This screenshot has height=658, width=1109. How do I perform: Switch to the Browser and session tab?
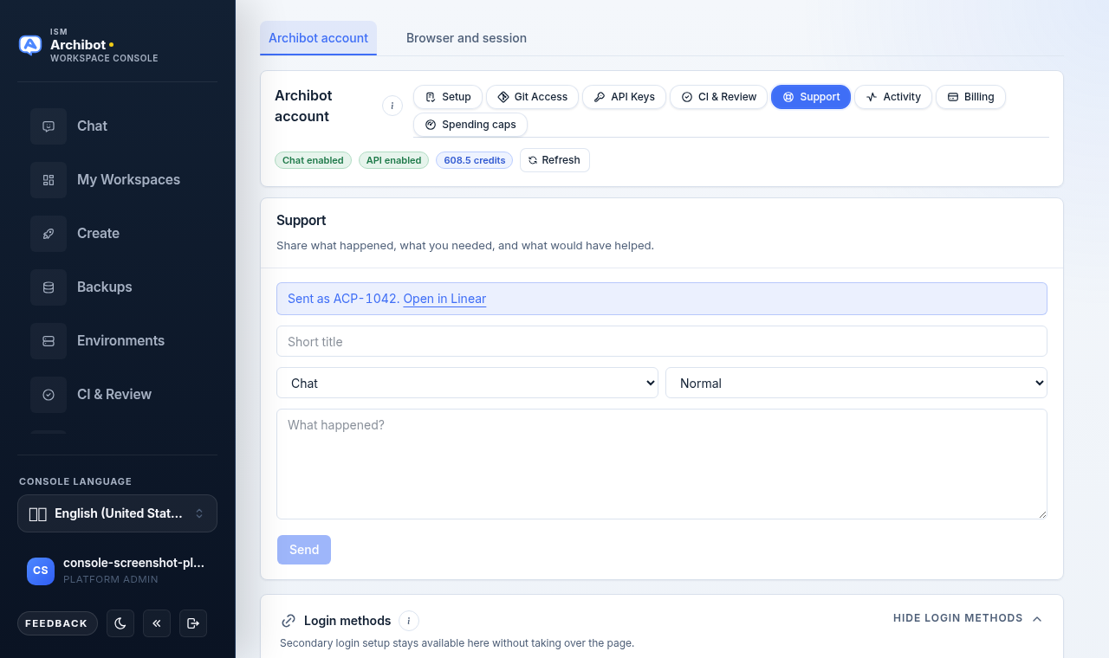tap(466, 38)
